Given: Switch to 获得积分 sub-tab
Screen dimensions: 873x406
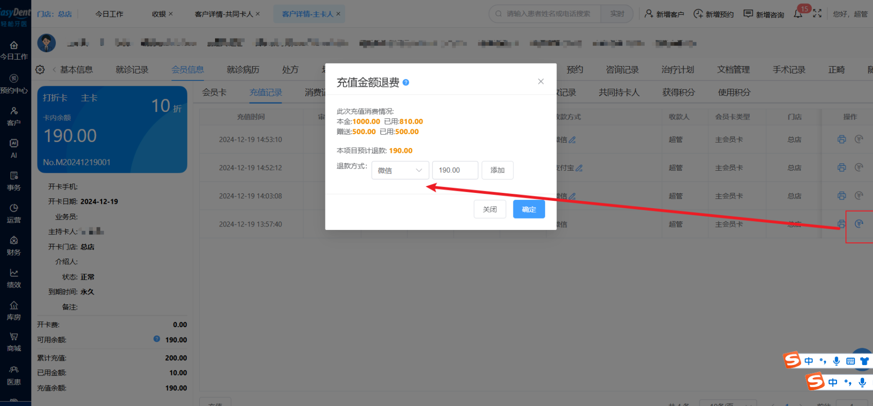Looking at the screenshot, I should (x=679, y=92).
